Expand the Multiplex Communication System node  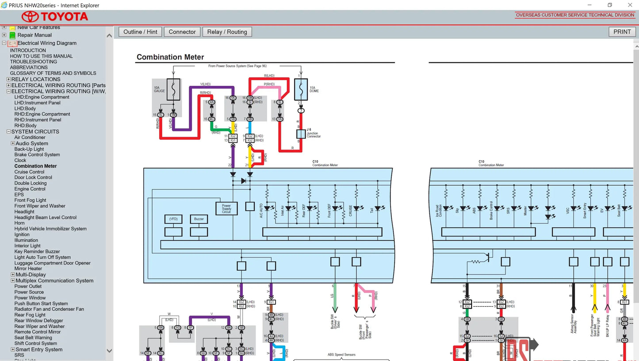tap(13, 280)
